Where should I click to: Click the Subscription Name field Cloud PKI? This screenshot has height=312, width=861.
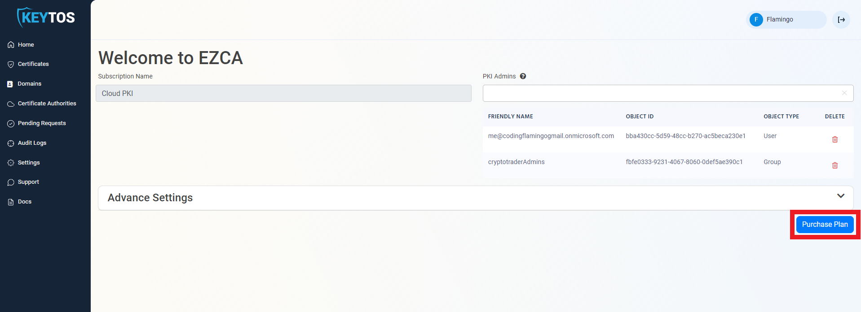[x=283, y=93]
